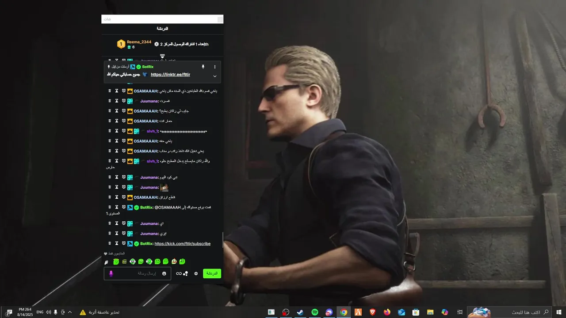Click the microphone icon in the system tray
The image size is (566, 318).
coord(56,312)
